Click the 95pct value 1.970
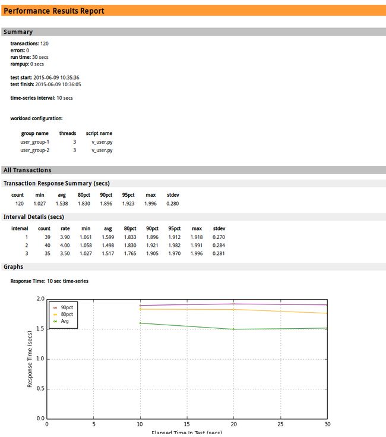386x437 pixels. tap(175, 254)
